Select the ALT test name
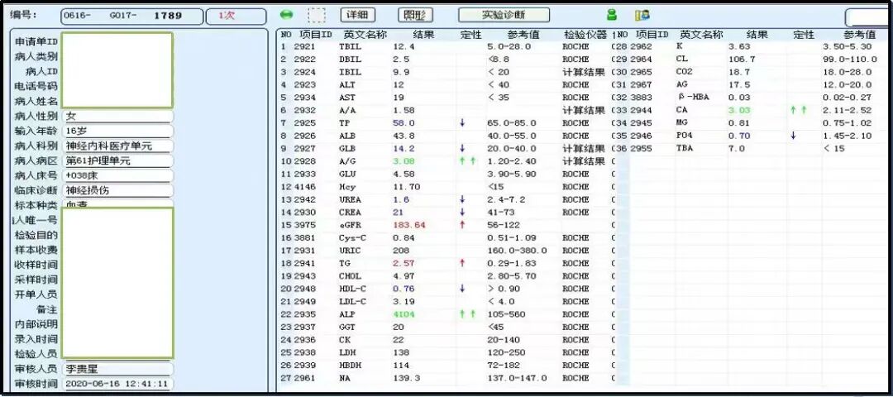893x397 pixels. click(346, 85)
